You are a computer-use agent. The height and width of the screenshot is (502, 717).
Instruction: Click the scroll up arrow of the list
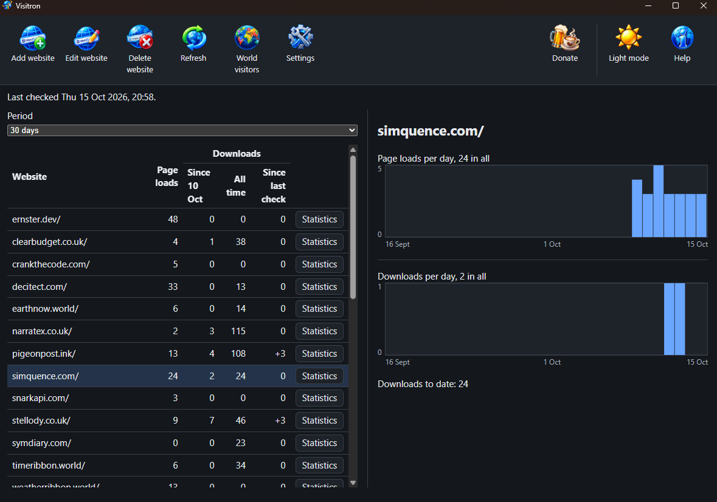click(x=353, y=150)
